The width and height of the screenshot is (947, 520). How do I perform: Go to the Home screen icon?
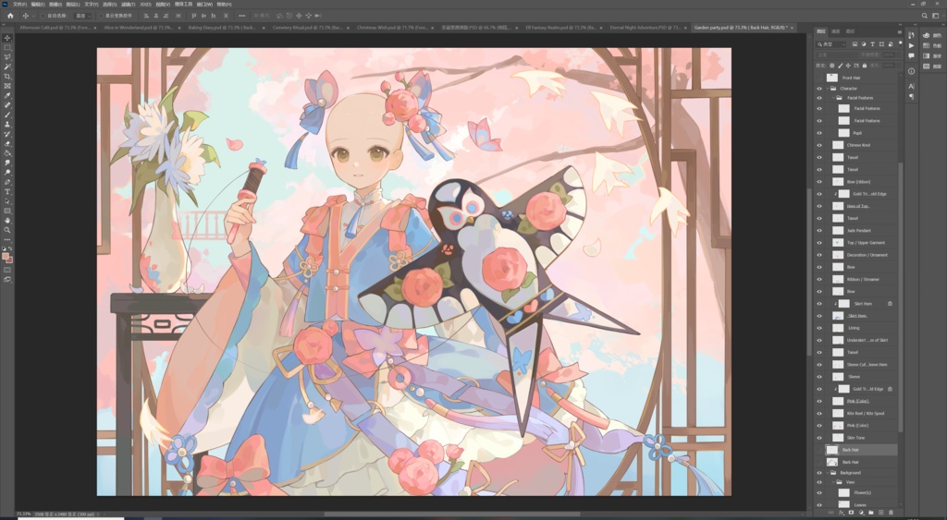click(9, 16)
